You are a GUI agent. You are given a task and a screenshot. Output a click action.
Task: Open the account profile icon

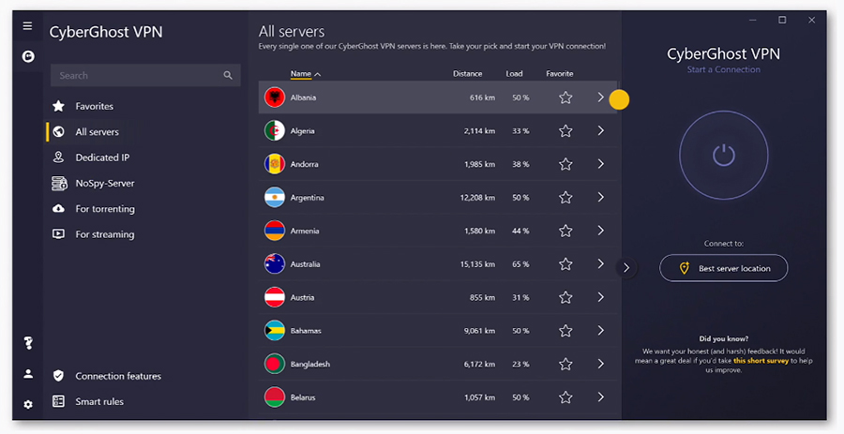click(28, 374)
